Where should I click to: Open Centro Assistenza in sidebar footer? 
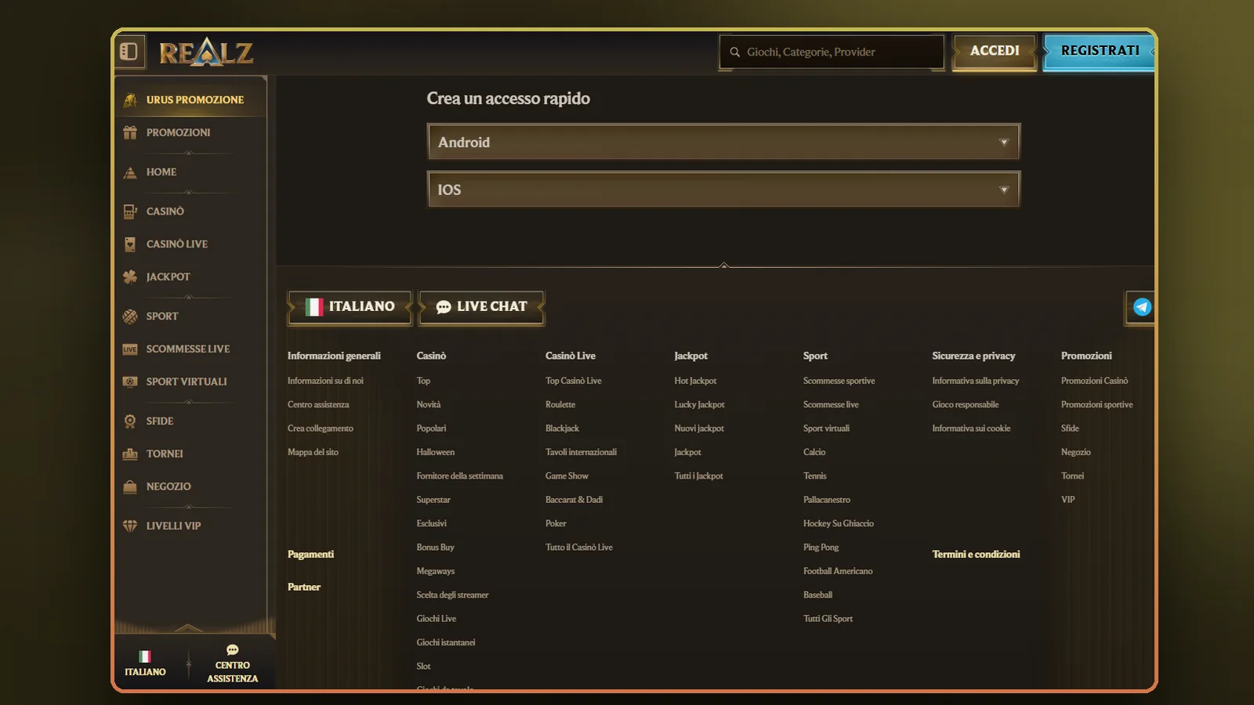(233, 664)
